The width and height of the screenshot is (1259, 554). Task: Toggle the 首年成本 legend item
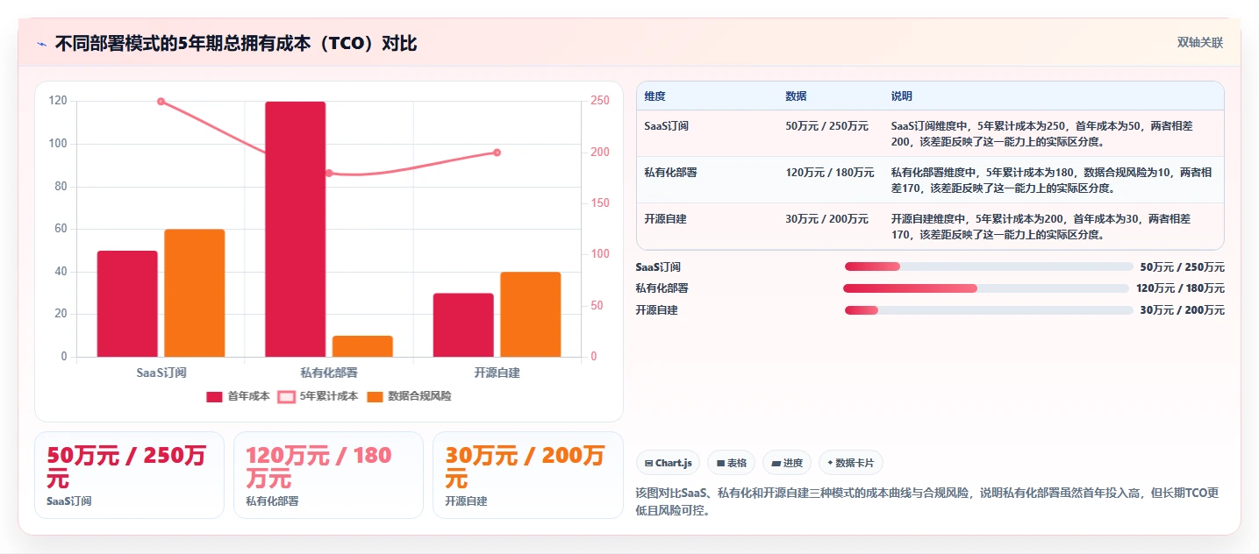coord(238,396)
